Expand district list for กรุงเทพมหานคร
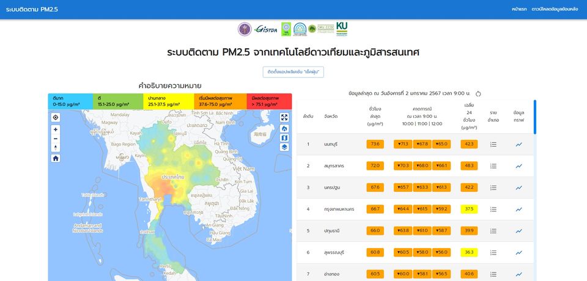 pyautogui.click(x=493, y=209)
